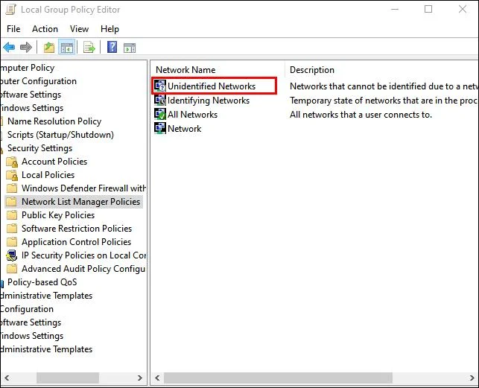This screenshot has width=479, height=388.
Task: Open the File menu
Action: (x=13, y=29)
